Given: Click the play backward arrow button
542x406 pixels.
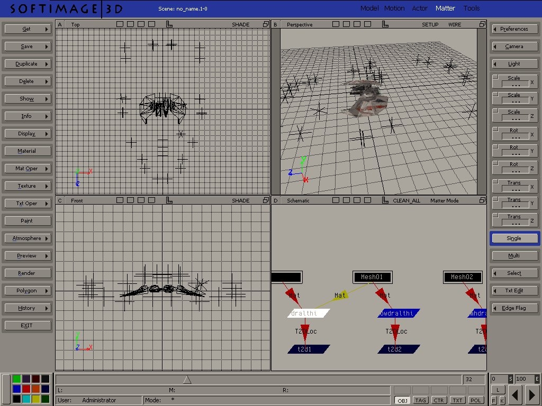Looking at the screenshot, I should coord(516,394).
